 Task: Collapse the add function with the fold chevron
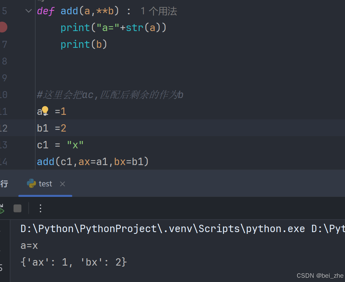28,10
